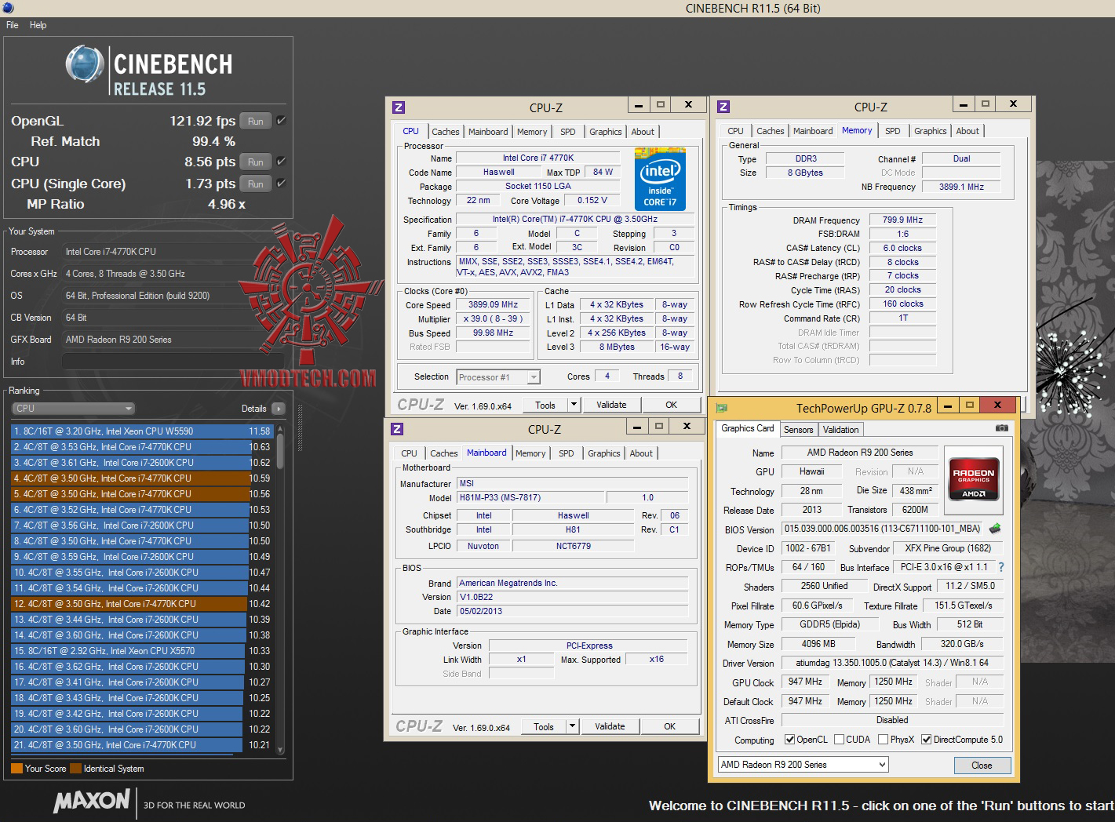Click the Tools button in the Processor CPU-Z window

tap(545, 405)
